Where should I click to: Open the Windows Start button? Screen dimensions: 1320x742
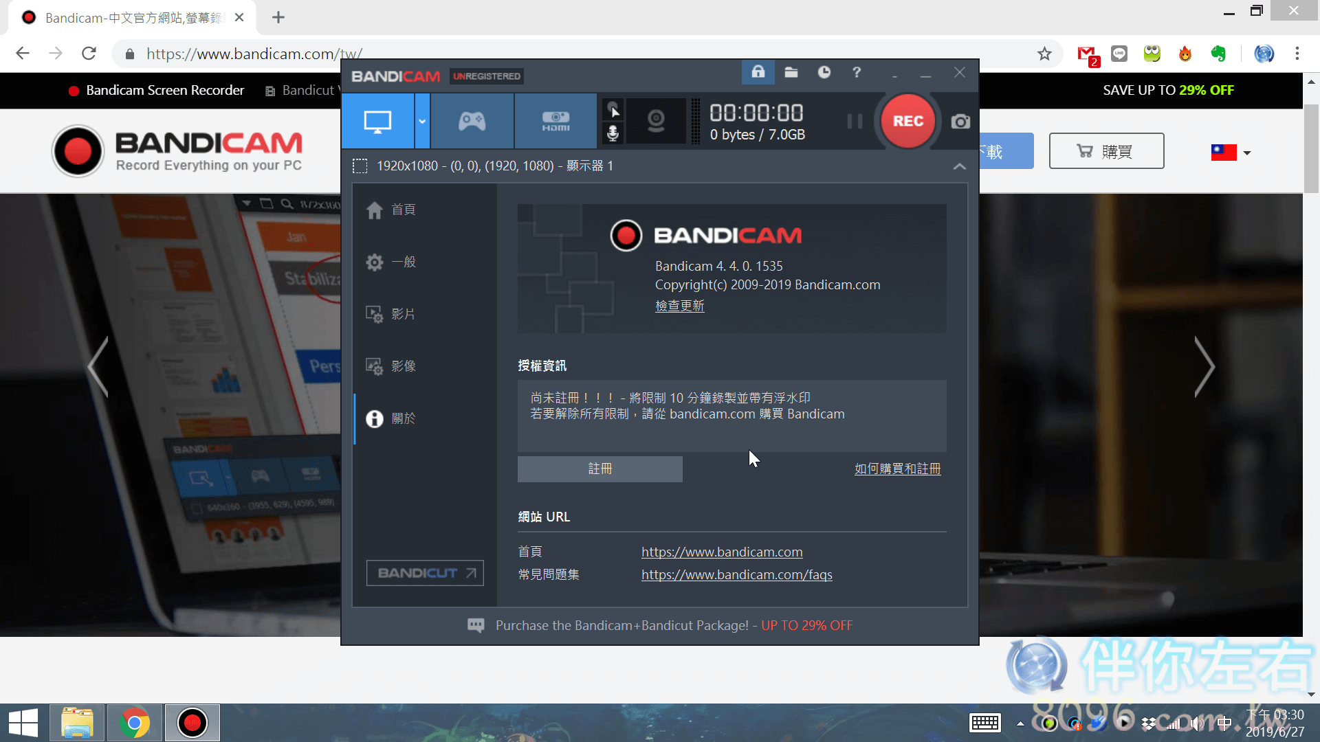click(23, 723)
